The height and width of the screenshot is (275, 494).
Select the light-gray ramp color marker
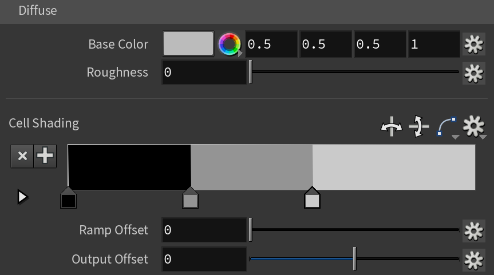click(312, 198)
